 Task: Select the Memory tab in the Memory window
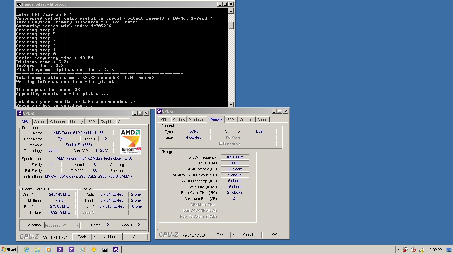point(216,119)
